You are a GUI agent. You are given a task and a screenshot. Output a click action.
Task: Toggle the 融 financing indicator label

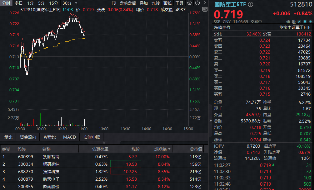pyautogui.click(x=293, y=21)
